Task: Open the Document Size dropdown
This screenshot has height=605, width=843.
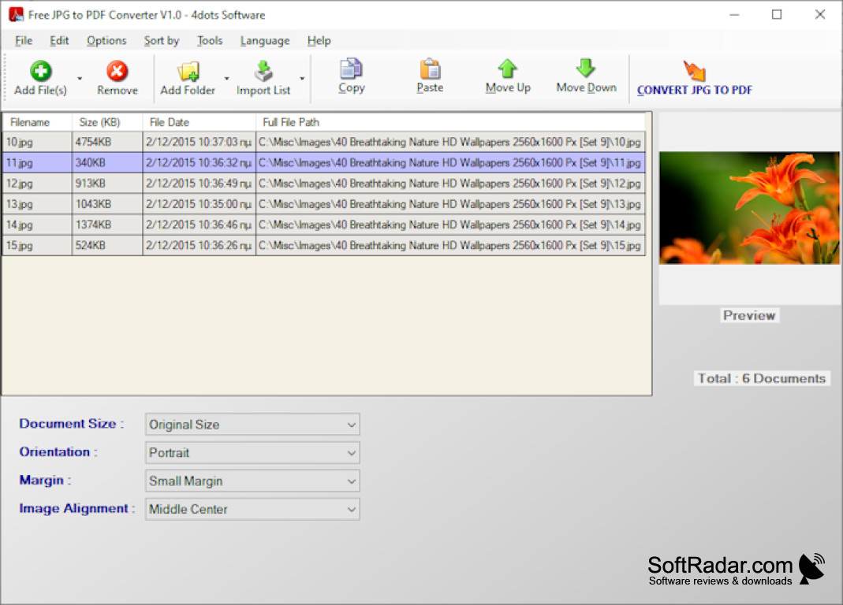Action: [252, 424]
